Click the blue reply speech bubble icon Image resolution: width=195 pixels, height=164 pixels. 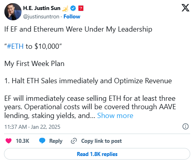(x=42, y=141)
